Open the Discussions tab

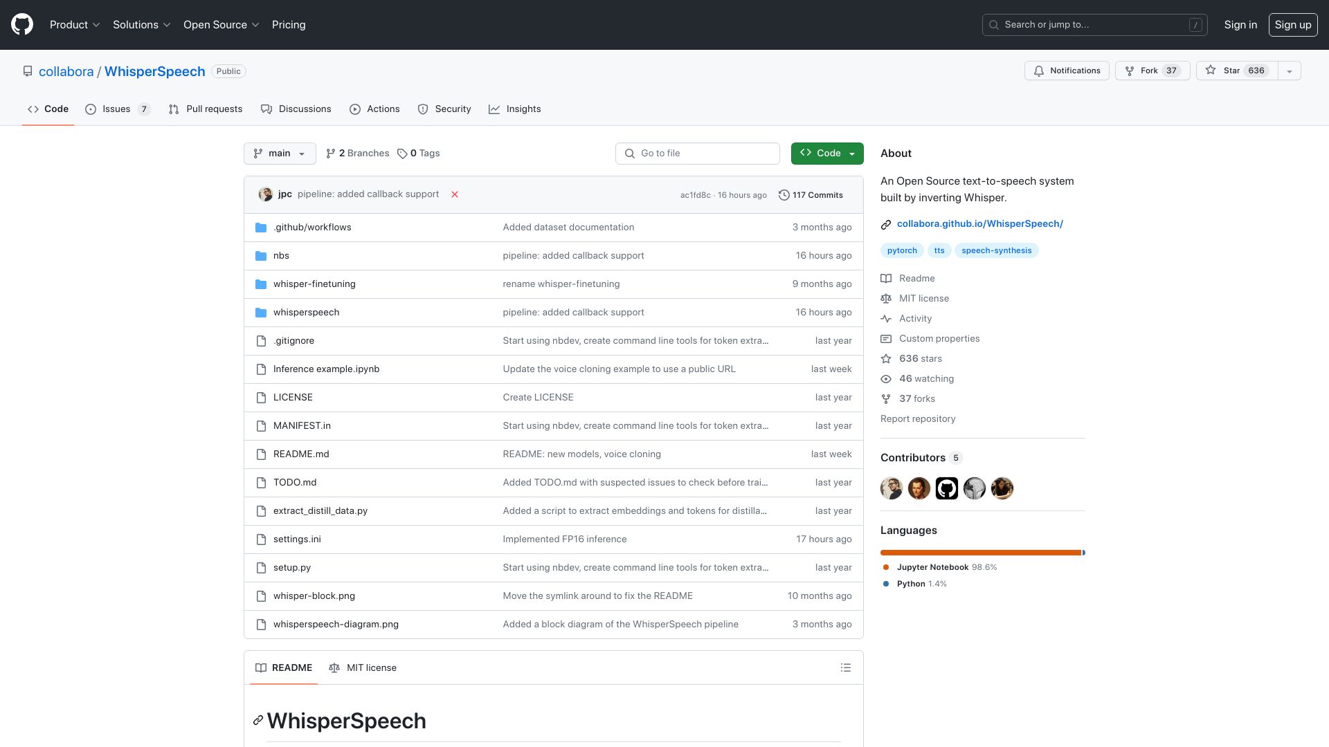(296, 109)
